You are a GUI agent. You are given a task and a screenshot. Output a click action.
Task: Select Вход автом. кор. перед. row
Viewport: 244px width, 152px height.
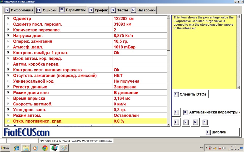pyautogui.click(x=86, y=59)
